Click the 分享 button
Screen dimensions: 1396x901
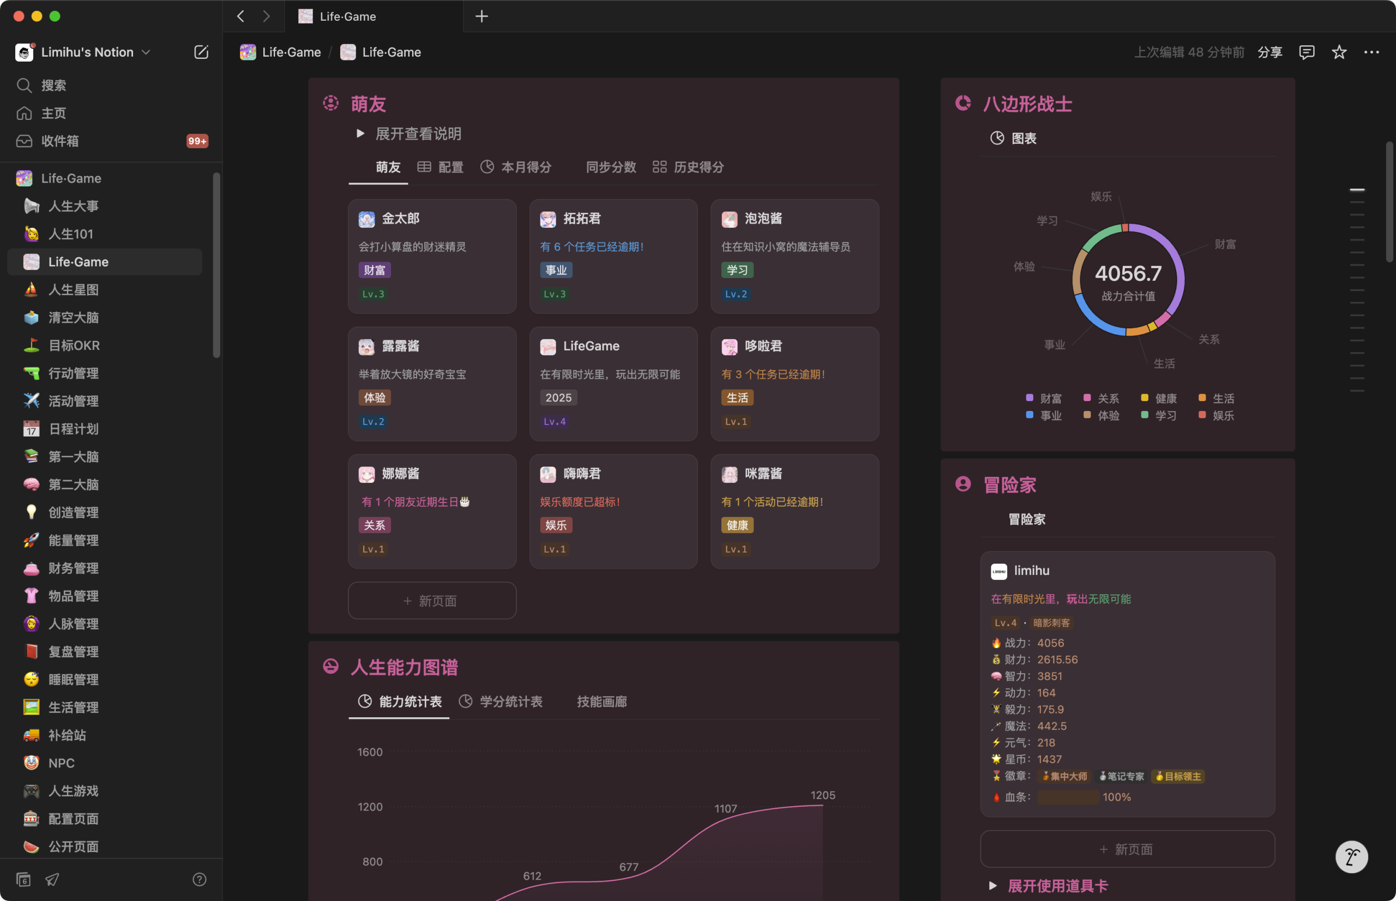pyautogui.click(x=1269, y=52)
